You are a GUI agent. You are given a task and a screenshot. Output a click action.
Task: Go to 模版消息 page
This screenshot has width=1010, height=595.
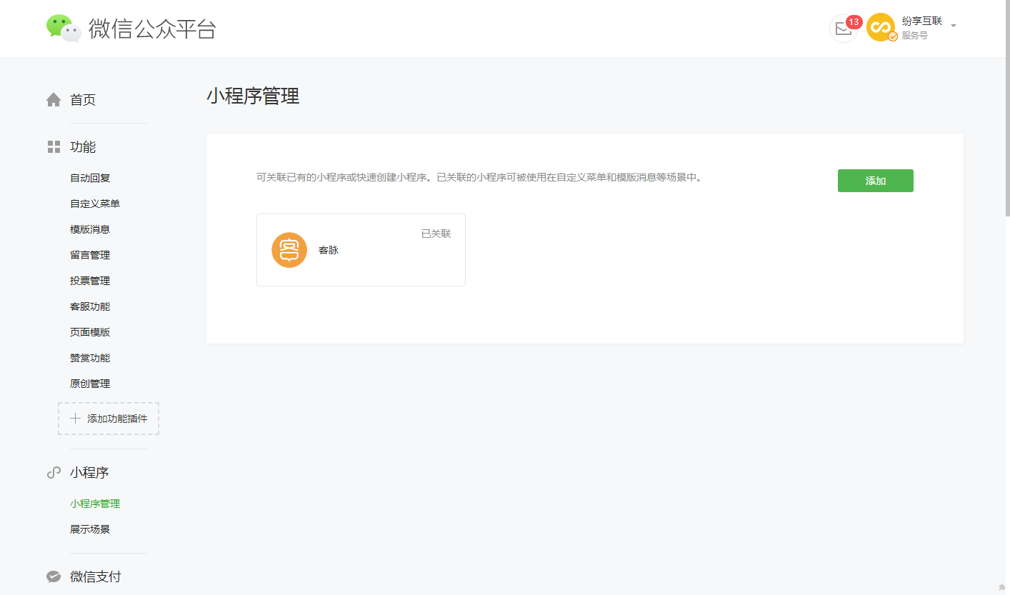pos(90,229)
